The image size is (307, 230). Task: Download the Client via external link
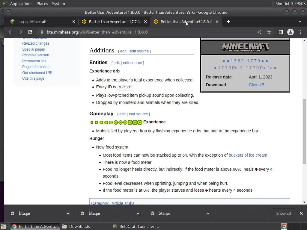point(256,85)
